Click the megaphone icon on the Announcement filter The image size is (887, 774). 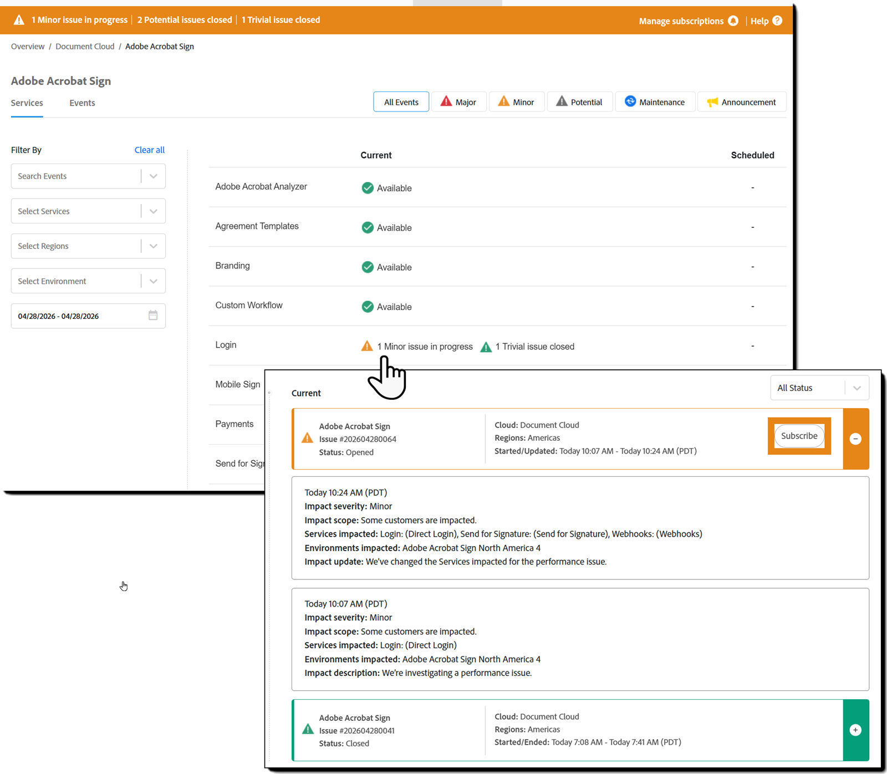point(712,101)
